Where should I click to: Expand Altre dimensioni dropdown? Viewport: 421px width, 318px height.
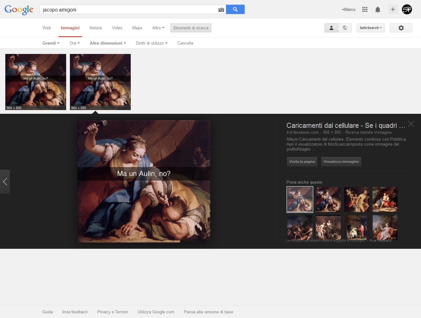[x=108, y=43]
